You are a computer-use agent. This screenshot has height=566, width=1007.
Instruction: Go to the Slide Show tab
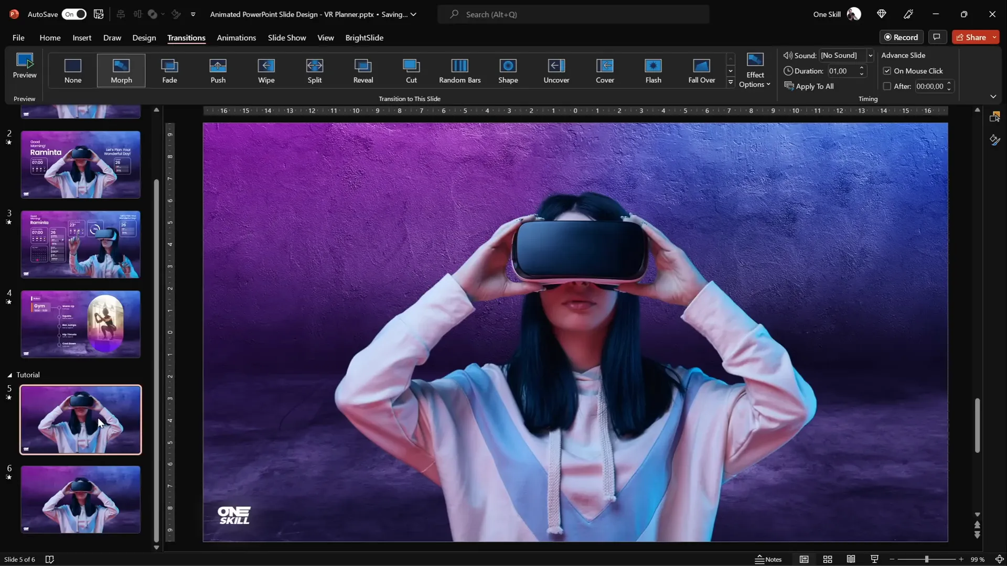(x=287, y=38)
